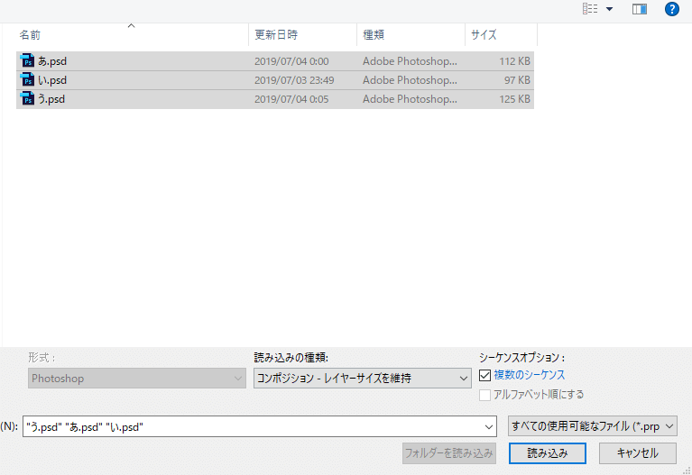Click the 複数のシーケンス label text
692x475 pixels.
point(531,375)
